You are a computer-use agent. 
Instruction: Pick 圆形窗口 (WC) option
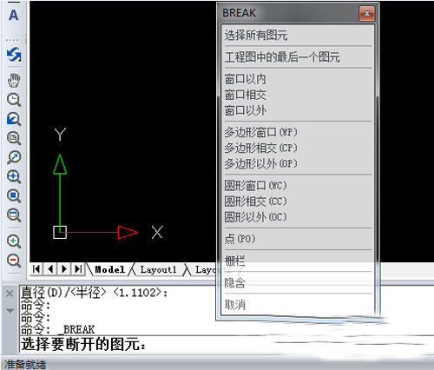(298, 186)
